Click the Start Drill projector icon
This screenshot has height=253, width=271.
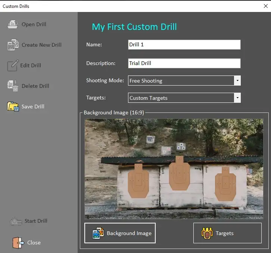point(16,221)
